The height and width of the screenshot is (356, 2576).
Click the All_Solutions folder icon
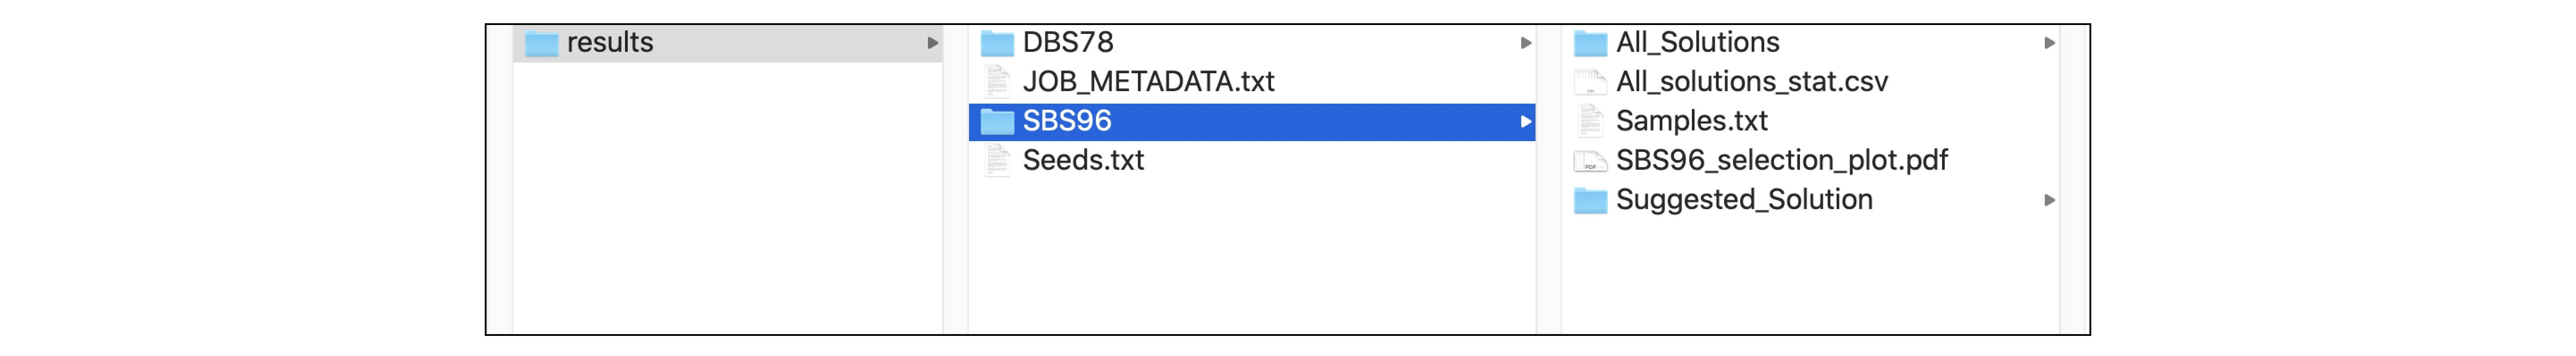tap(1589, 43)
